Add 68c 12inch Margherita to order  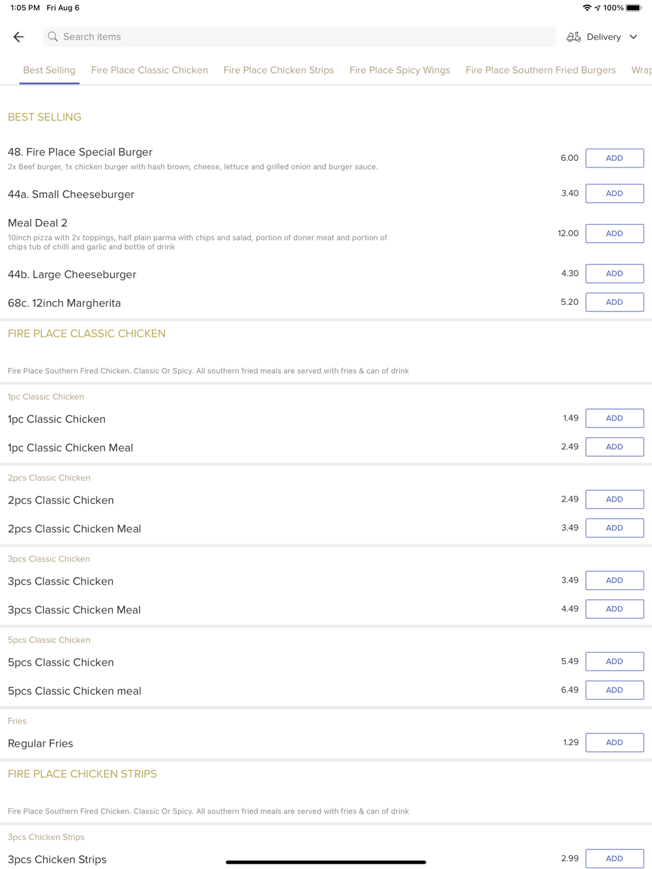(x=614, y=302)
